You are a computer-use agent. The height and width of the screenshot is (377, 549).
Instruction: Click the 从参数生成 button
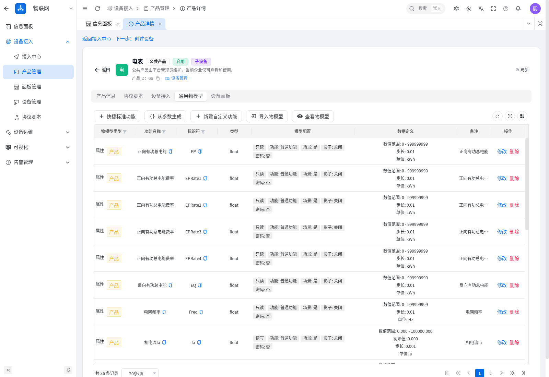click(165, 117)
